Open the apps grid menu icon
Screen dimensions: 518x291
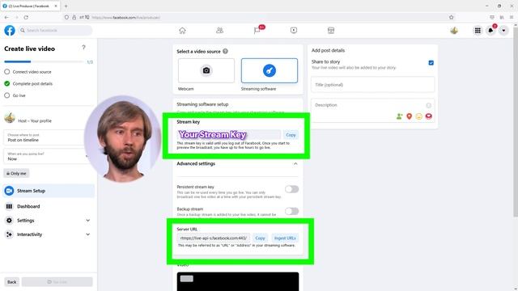click(x=478, y=31)
